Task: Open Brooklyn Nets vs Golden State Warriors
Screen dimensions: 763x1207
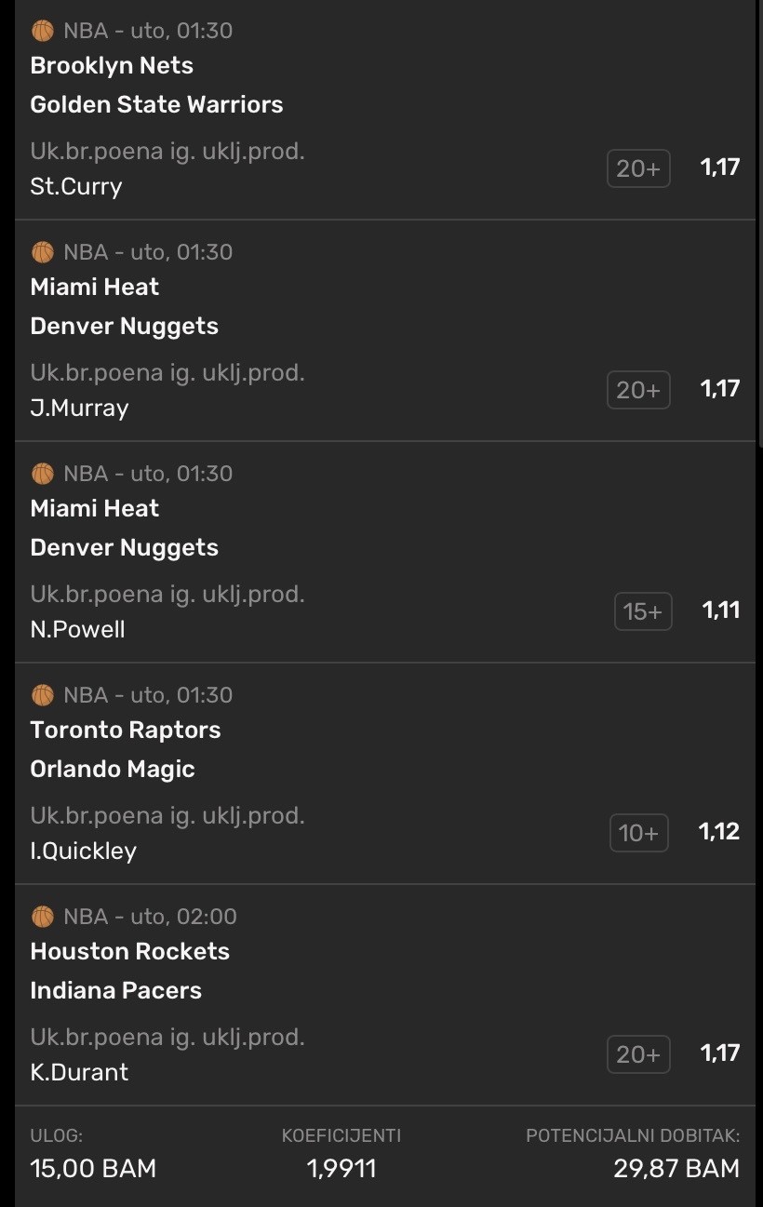Action: (156, 86)
